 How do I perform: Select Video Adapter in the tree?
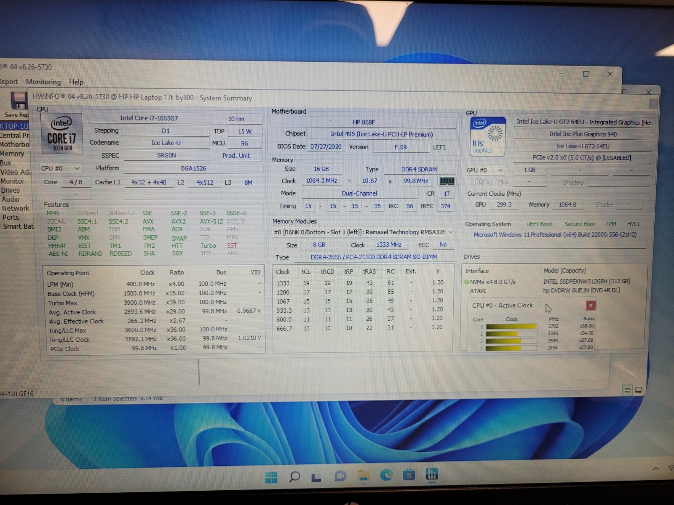(16, 172)
